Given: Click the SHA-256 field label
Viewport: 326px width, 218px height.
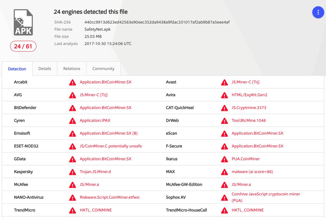Looking at the screenshot, I should tap(62, 22).
